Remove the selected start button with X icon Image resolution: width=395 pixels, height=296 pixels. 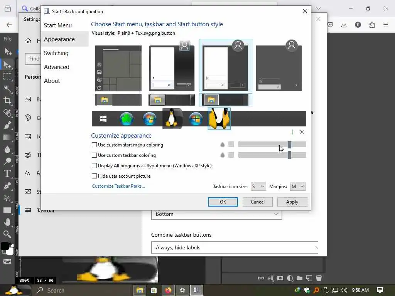(302, 132)
